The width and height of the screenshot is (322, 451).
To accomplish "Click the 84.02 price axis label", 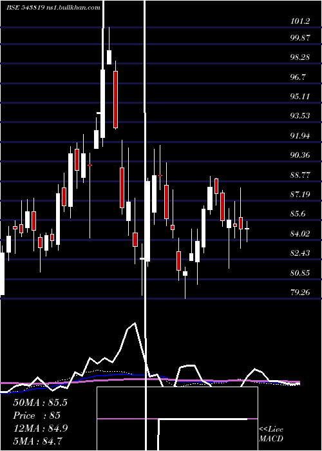I will click(x=300, y=233).
